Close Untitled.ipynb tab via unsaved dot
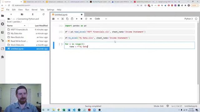The height and width of the screenshot is (112, 200). tap(82, 15)
